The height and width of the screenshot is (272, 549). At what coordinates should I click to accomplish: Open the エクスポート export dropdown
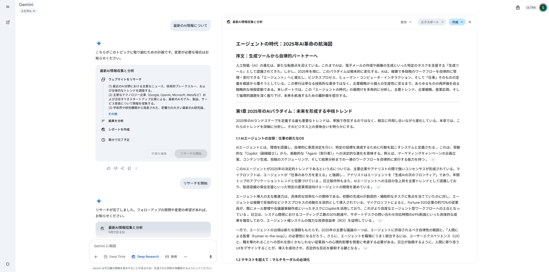[x=431, y=22]
